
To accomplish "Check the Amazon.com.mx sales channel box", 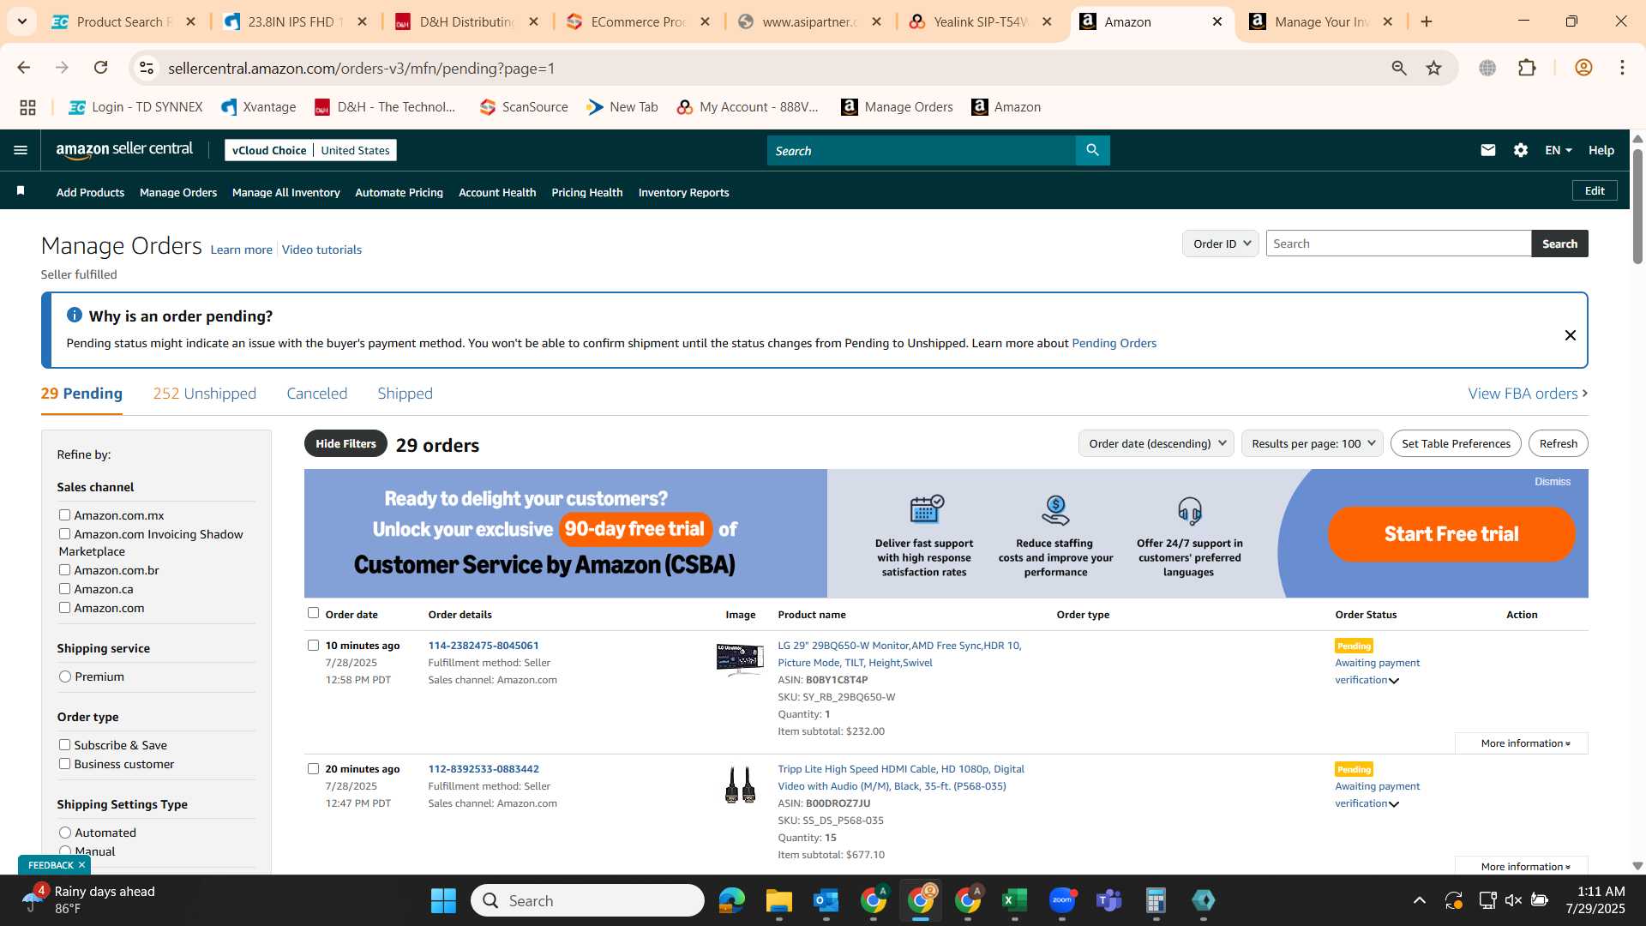I will click(64, 514).
